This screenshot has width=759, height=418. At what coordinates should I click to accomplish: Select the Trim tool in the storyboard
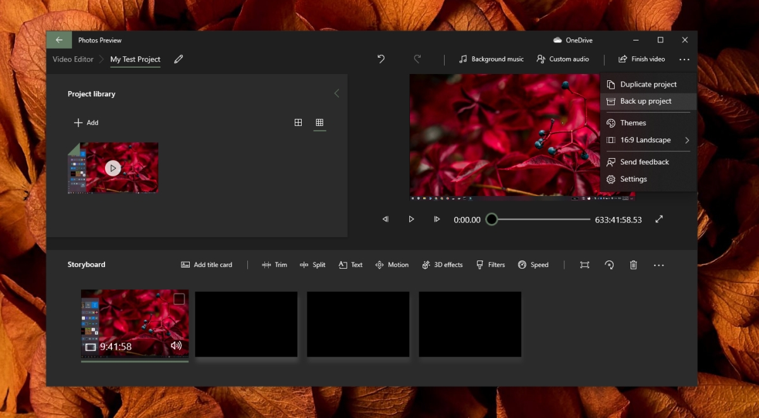tap(275, 264)
